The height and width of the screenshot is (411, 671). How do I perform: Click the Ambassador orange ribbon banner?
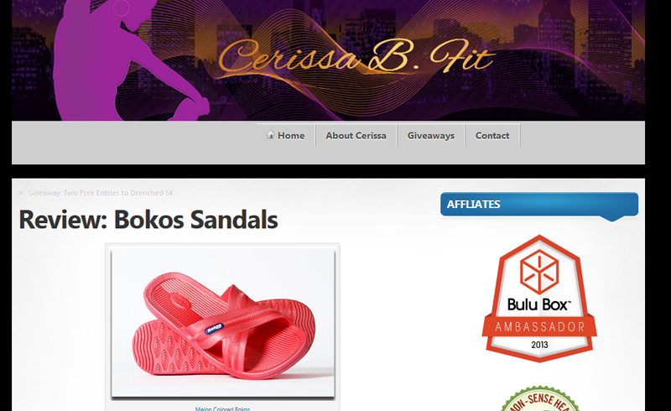click(x=539, y=326)
